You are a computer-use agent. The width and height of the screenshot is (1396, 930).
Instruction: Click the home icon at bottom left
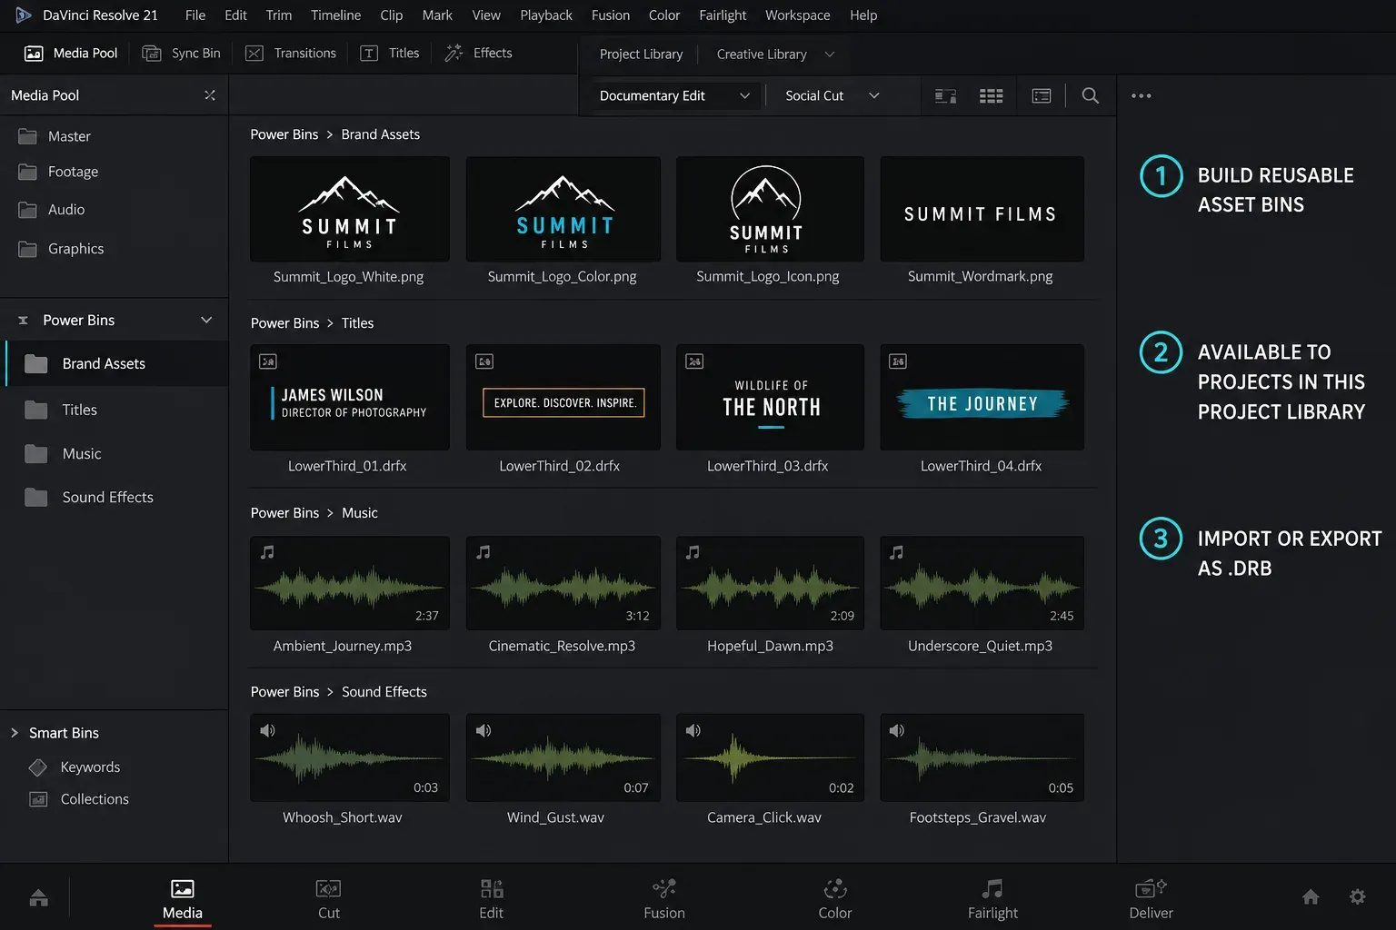pyautogui.click(x=38, y=898)
